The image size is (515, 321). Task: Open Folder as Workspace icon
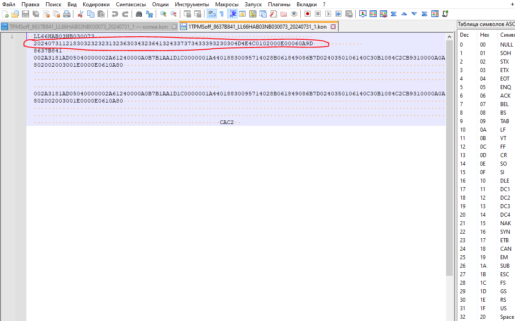[283, 14]
